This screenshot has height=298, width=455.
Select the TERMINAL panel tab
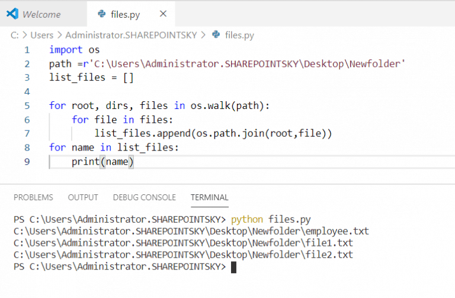(x=210, y=197)
